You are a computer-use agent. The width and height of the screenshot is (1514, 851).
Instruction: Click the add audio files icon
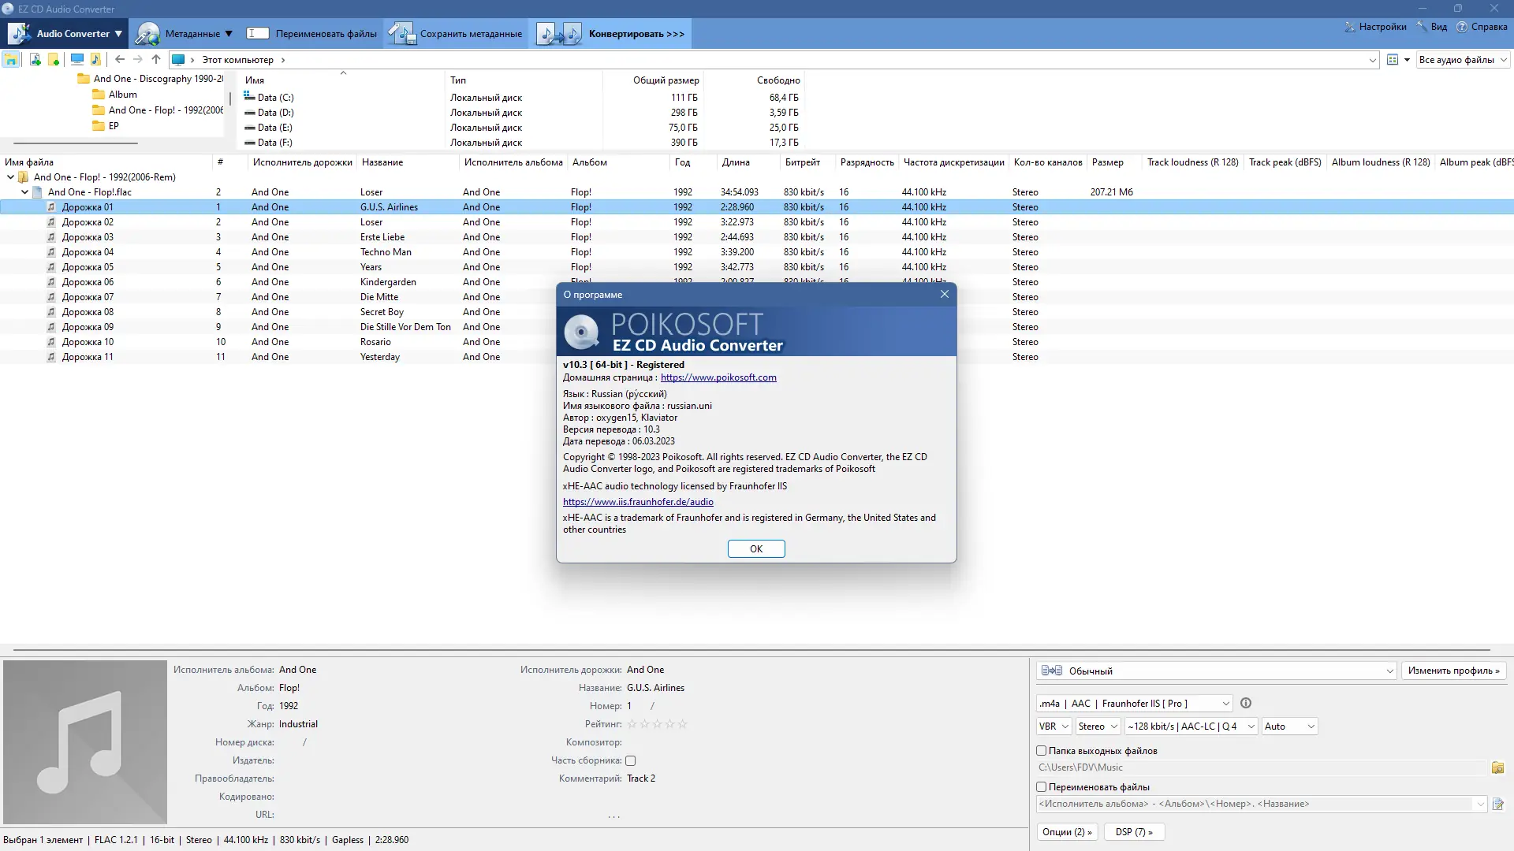point(35,60)
